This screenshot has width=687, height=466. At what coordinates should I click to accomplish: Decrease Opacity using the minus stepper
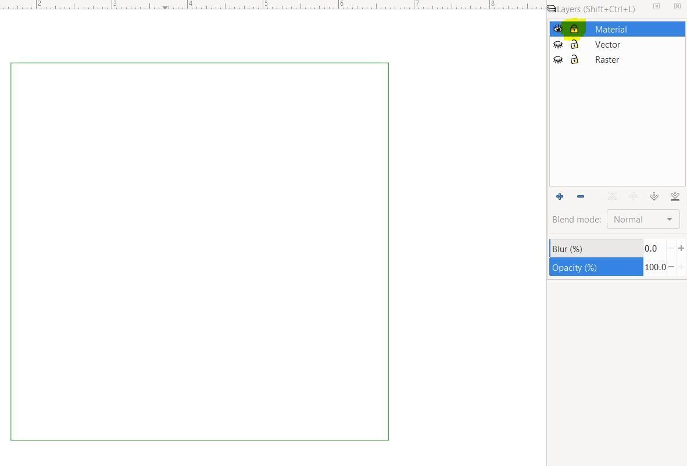coord(671,267)
